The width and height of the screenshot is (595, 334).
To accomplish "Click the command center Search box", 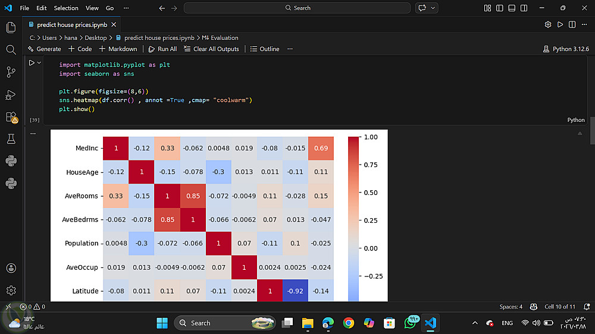I will [x=297, y=8].
